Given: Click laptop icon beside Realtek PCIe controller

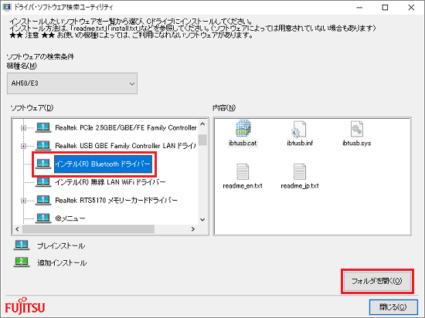Looking at the screenshot, I should (43, 127).
